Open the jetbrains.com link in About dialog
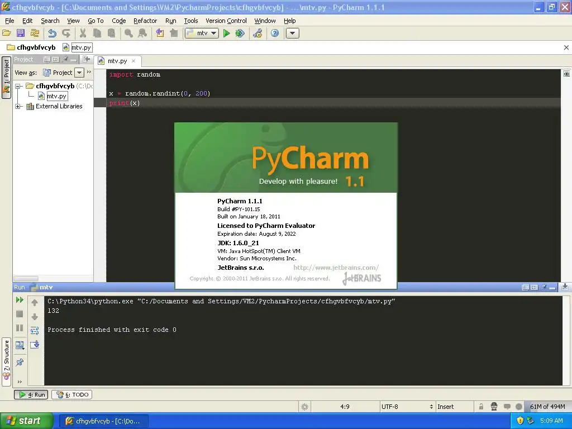This screenshot has width=572, height=429. pyautogui.click(x=336, y=268)
